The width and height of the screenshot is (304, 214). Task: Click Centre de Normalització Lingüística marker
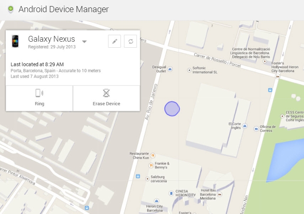264,62
